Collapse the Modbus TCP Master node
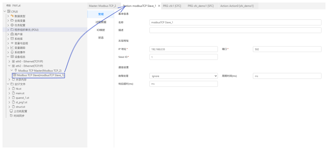Image resolution: width=328 pixels, height=150 pixels. point(12,70)
